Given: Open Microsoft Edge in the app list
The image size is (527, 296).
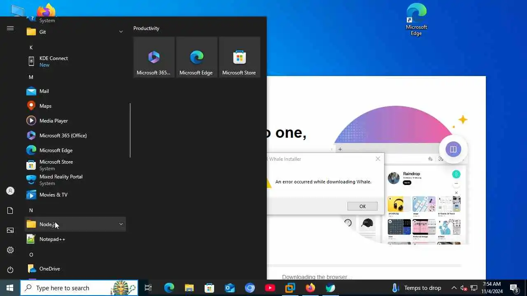Looking at the screenshot, I should pos(75,150).
